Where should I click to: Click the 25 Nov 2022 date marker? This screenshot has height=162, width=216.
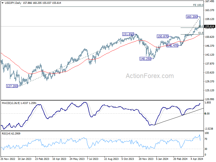[x=8, y=159]
